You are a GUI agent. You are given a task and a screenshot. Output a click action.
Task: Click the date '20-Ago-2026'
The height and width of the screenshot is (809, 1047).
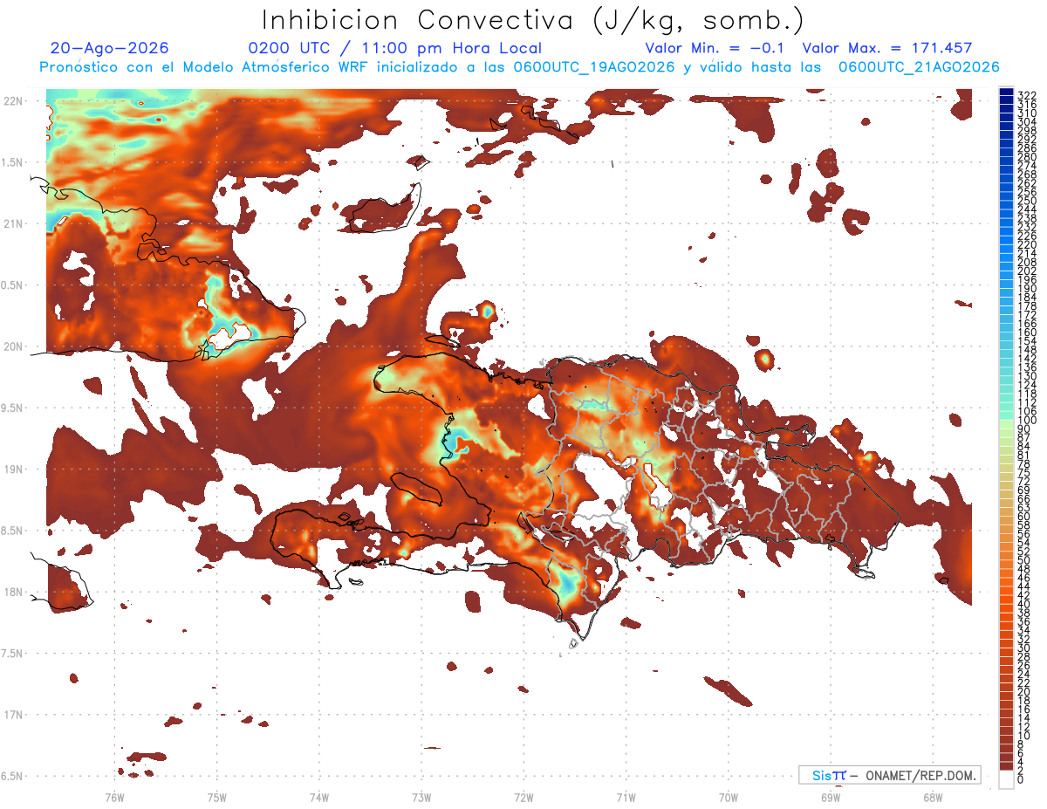110,48
